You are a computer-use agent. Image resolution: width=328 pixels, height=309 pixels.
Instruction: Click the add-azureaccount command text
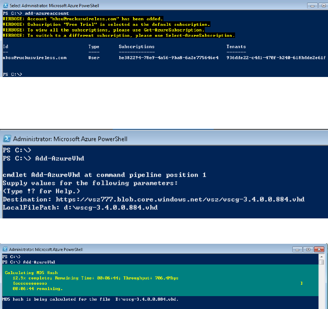(x=47, y=13)
